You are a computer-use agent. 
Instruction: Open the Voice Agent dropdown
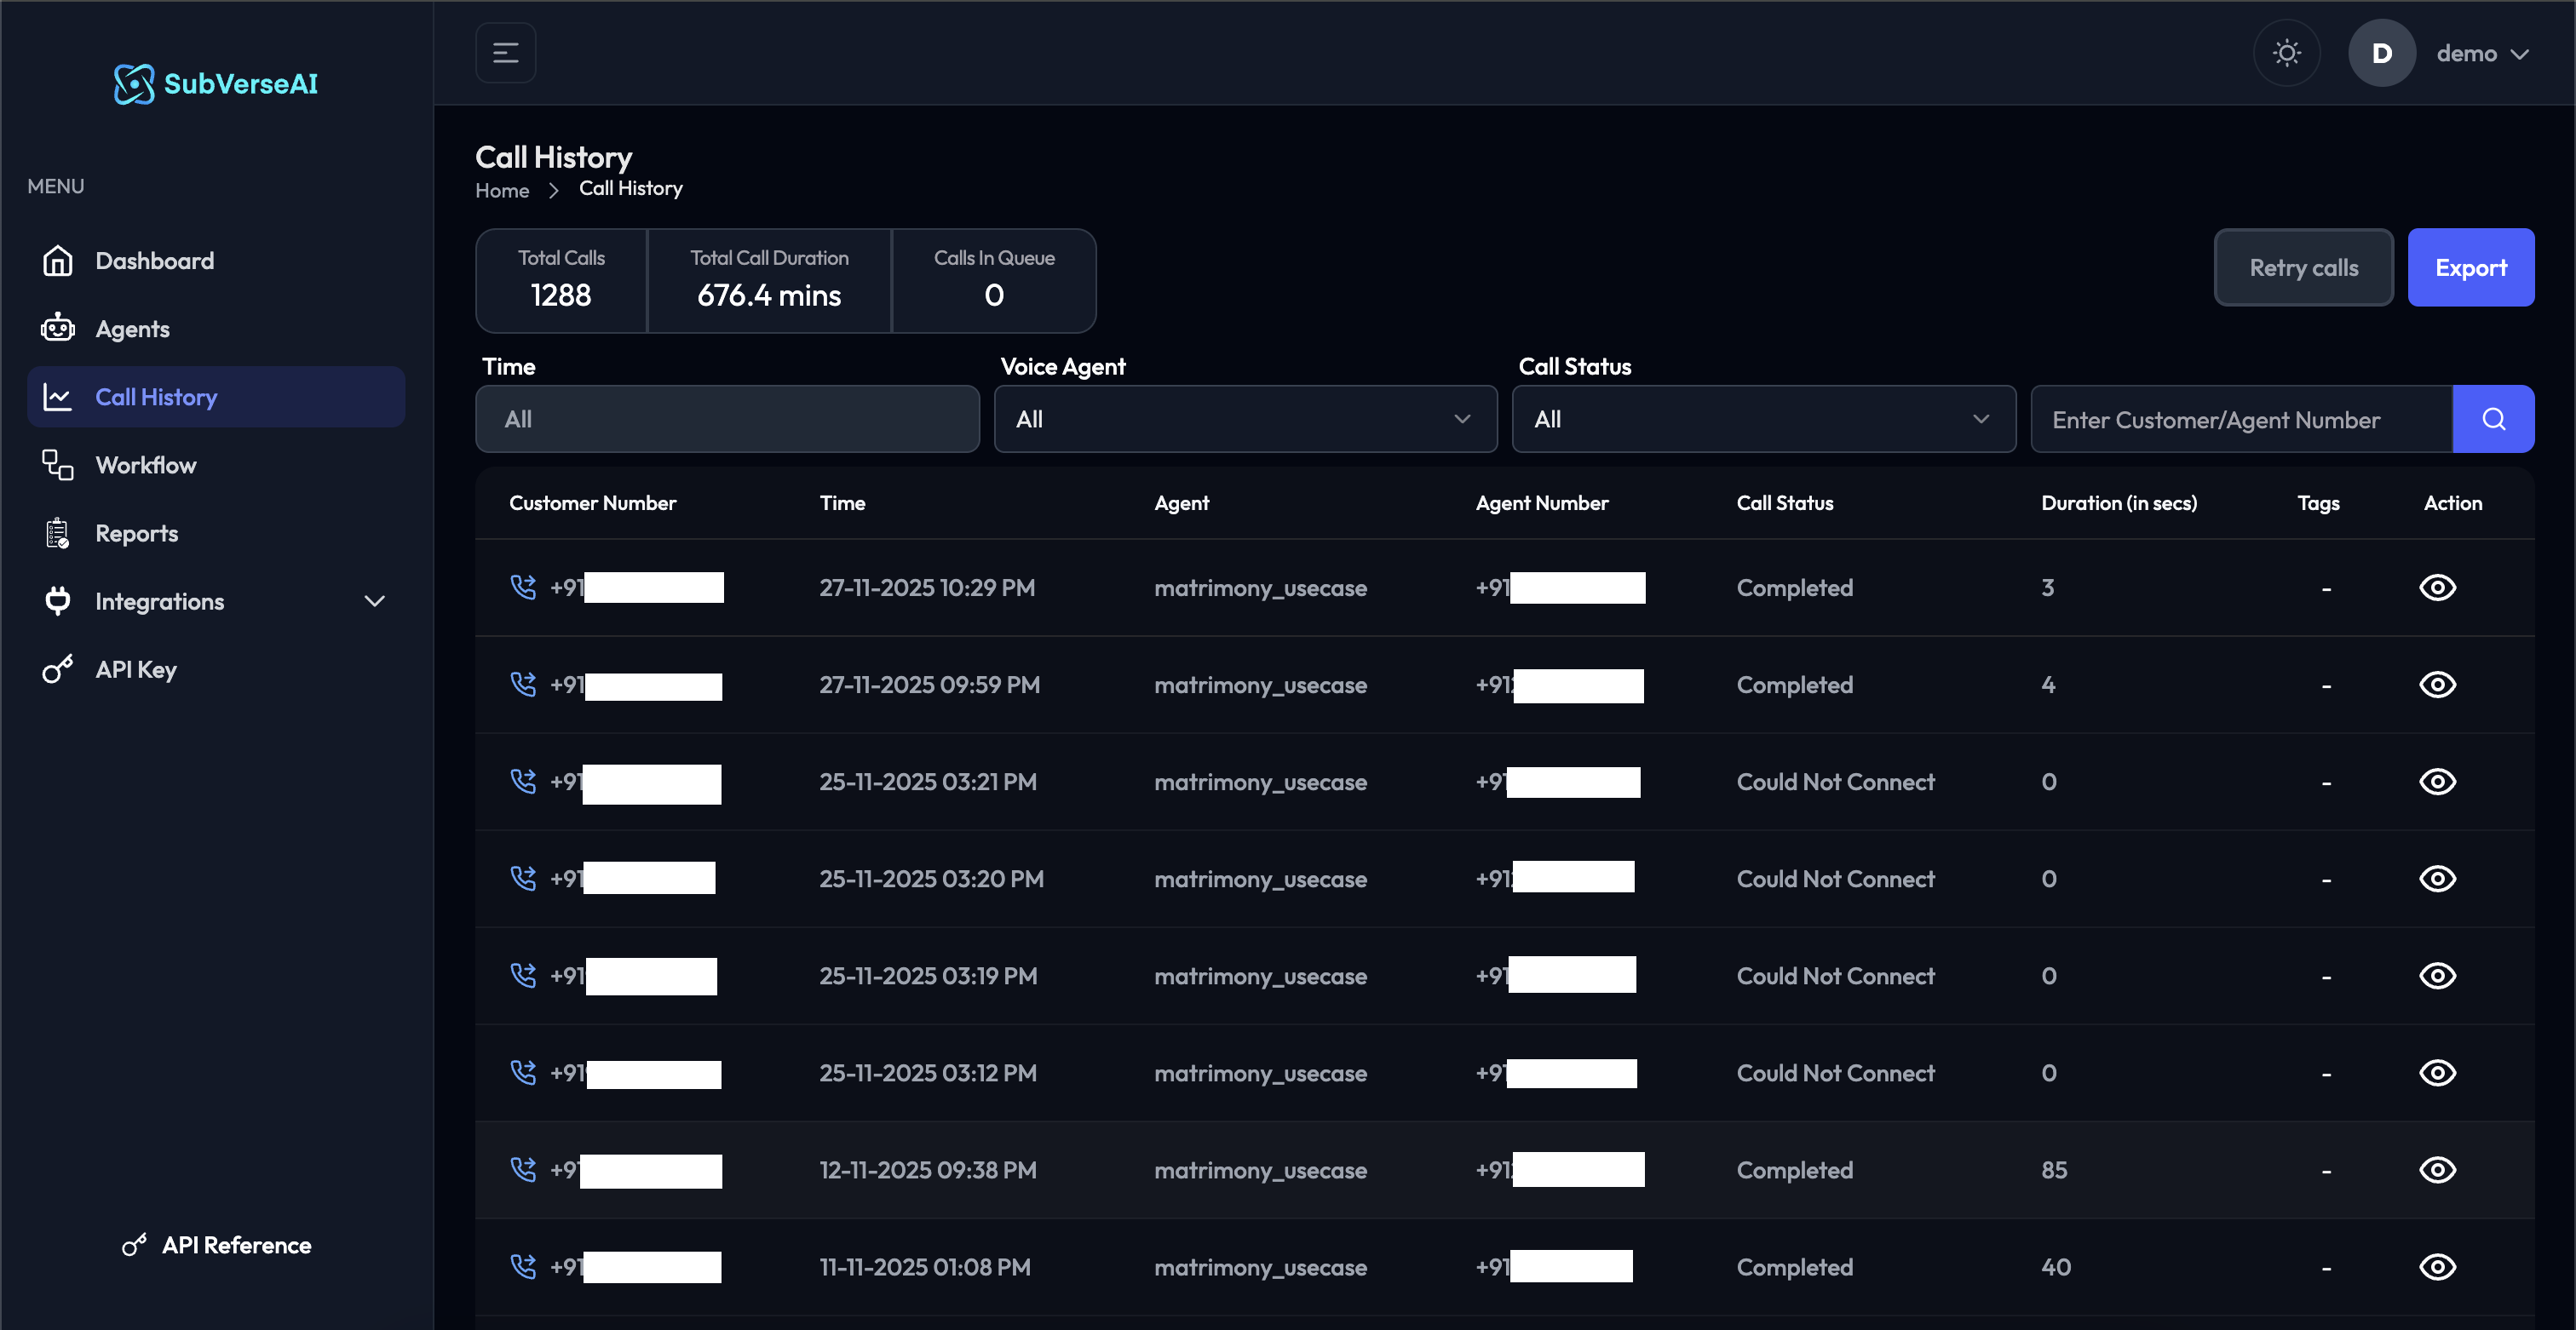click(1245, 420)
